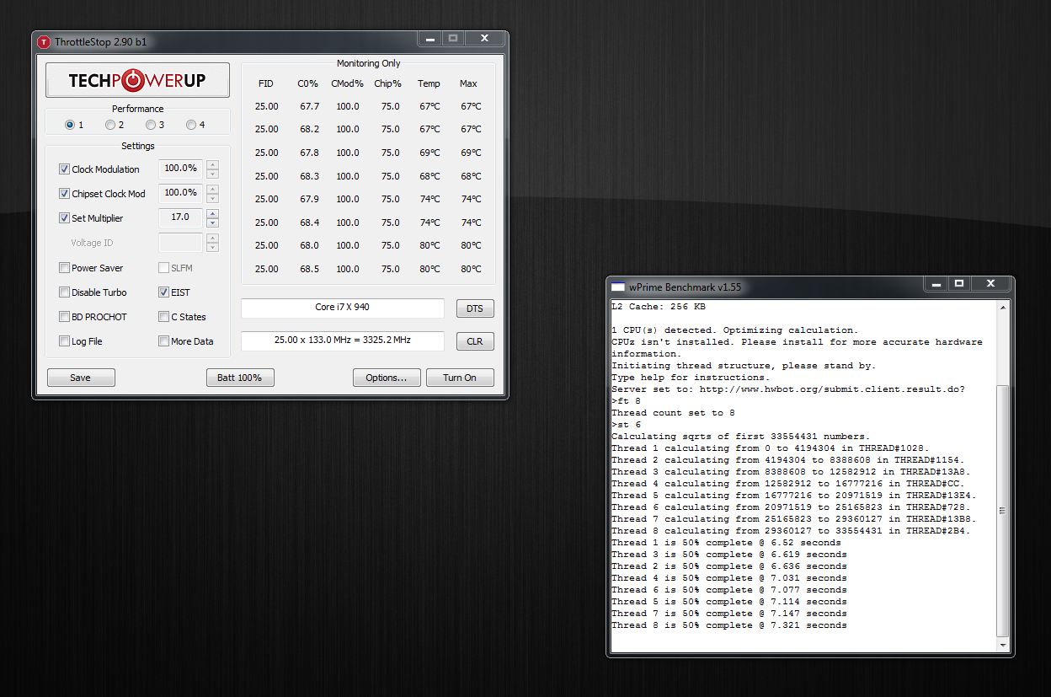Image resolution: width=1051 pixels, height=697 pixels.
Task: Click the Turn On button
Action: click(x=460, y=378)
